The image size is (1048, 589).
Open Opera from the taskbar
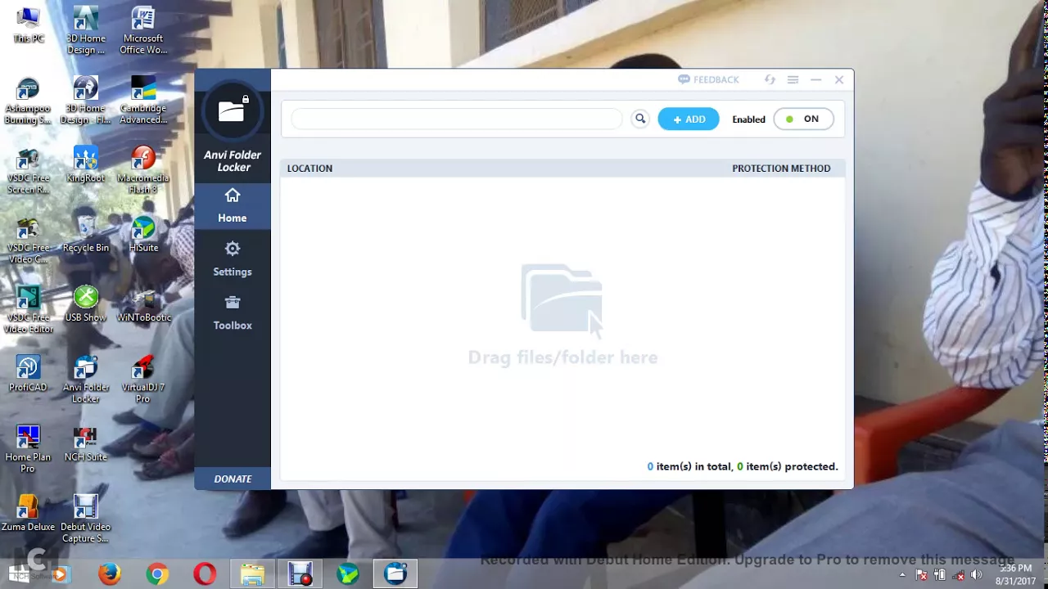click(205, 573)
